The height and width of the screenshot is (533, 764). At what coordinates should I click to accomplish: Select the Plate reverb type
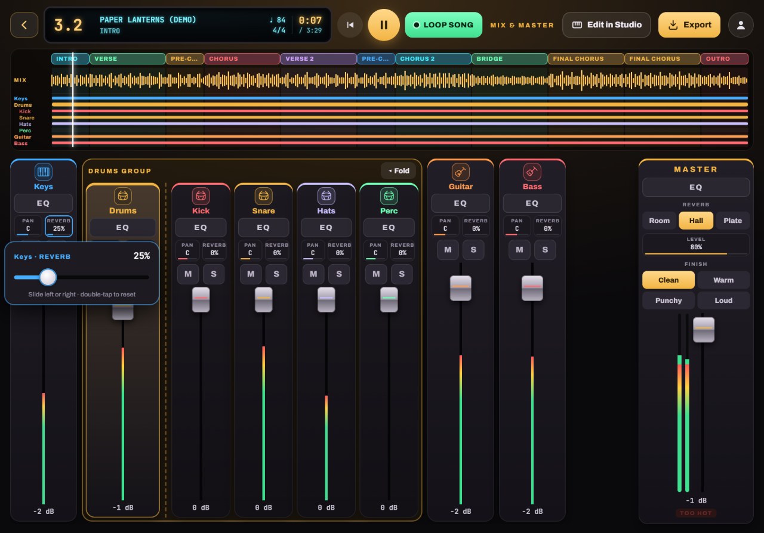coord(733,221)
